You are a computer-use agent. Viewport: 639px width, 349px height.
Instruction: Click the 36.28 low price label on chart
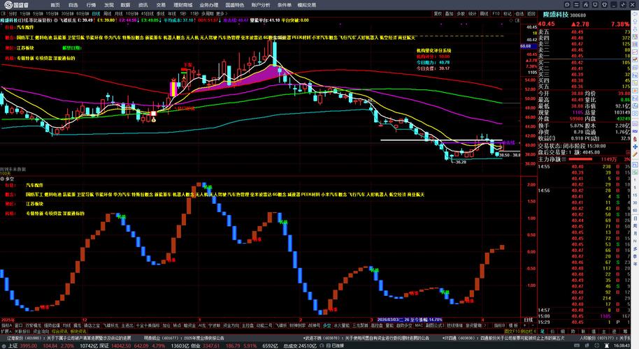[x=461, y=162]
